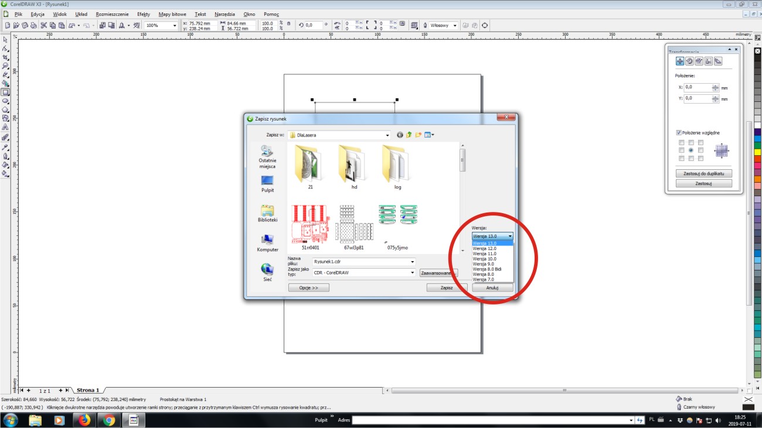Image resolution: width=762 pixels, height=428 pixels.
Task: Select the Zoom tool in toolbox
Action: tap(5, 66)
